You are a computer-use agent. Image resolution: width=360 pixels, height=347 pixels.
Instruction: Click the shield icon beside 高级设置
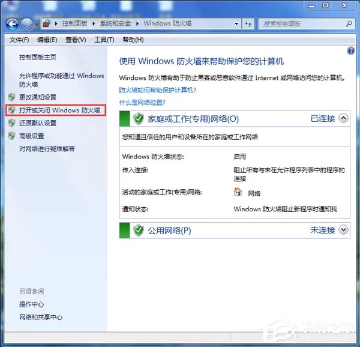point(11,136)
